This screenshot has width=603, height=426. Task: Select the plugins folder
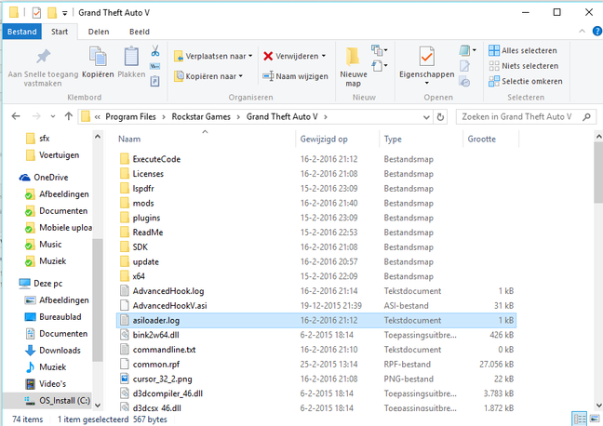click(316, 218)
